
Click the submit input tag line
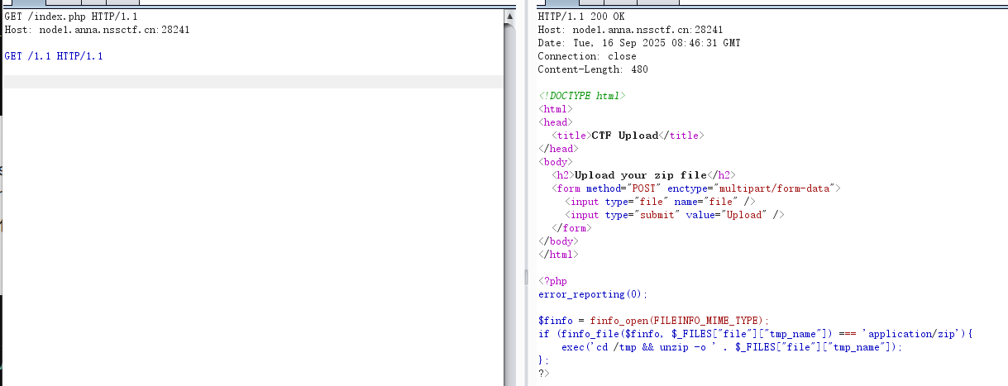click(x=674, y=215)
